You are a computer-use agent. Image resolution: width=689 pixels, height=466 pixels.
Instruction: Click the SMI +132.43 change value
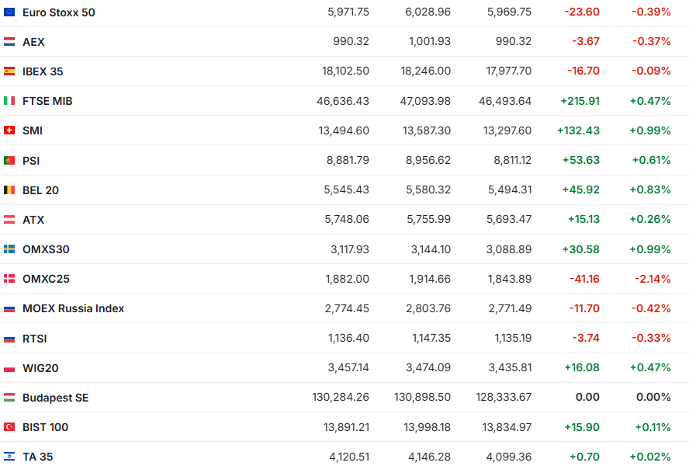578,130
